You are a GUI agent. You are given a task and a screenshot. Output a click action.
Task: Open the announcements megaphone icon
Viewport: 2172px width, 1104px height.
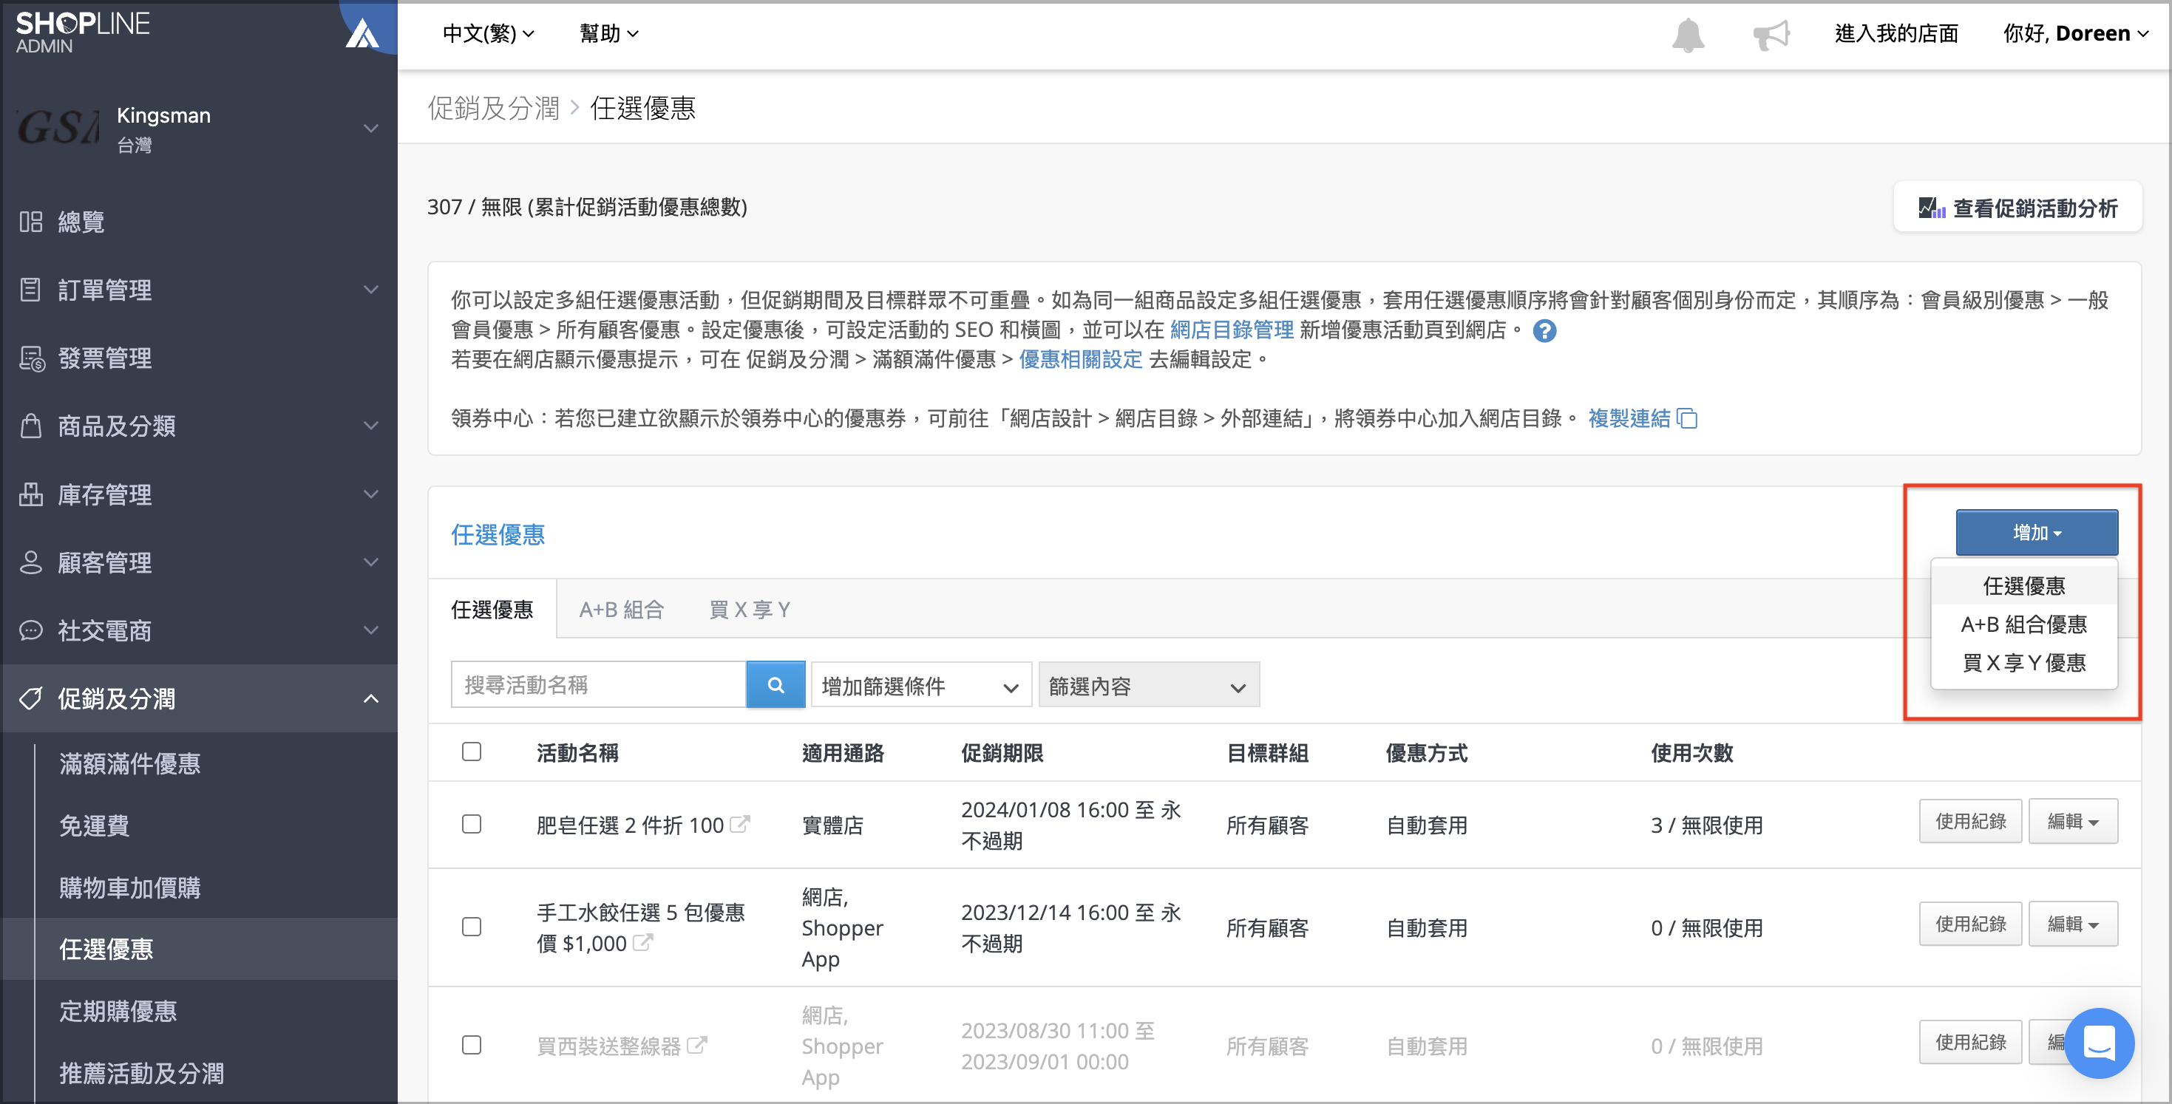point(1771,35)
